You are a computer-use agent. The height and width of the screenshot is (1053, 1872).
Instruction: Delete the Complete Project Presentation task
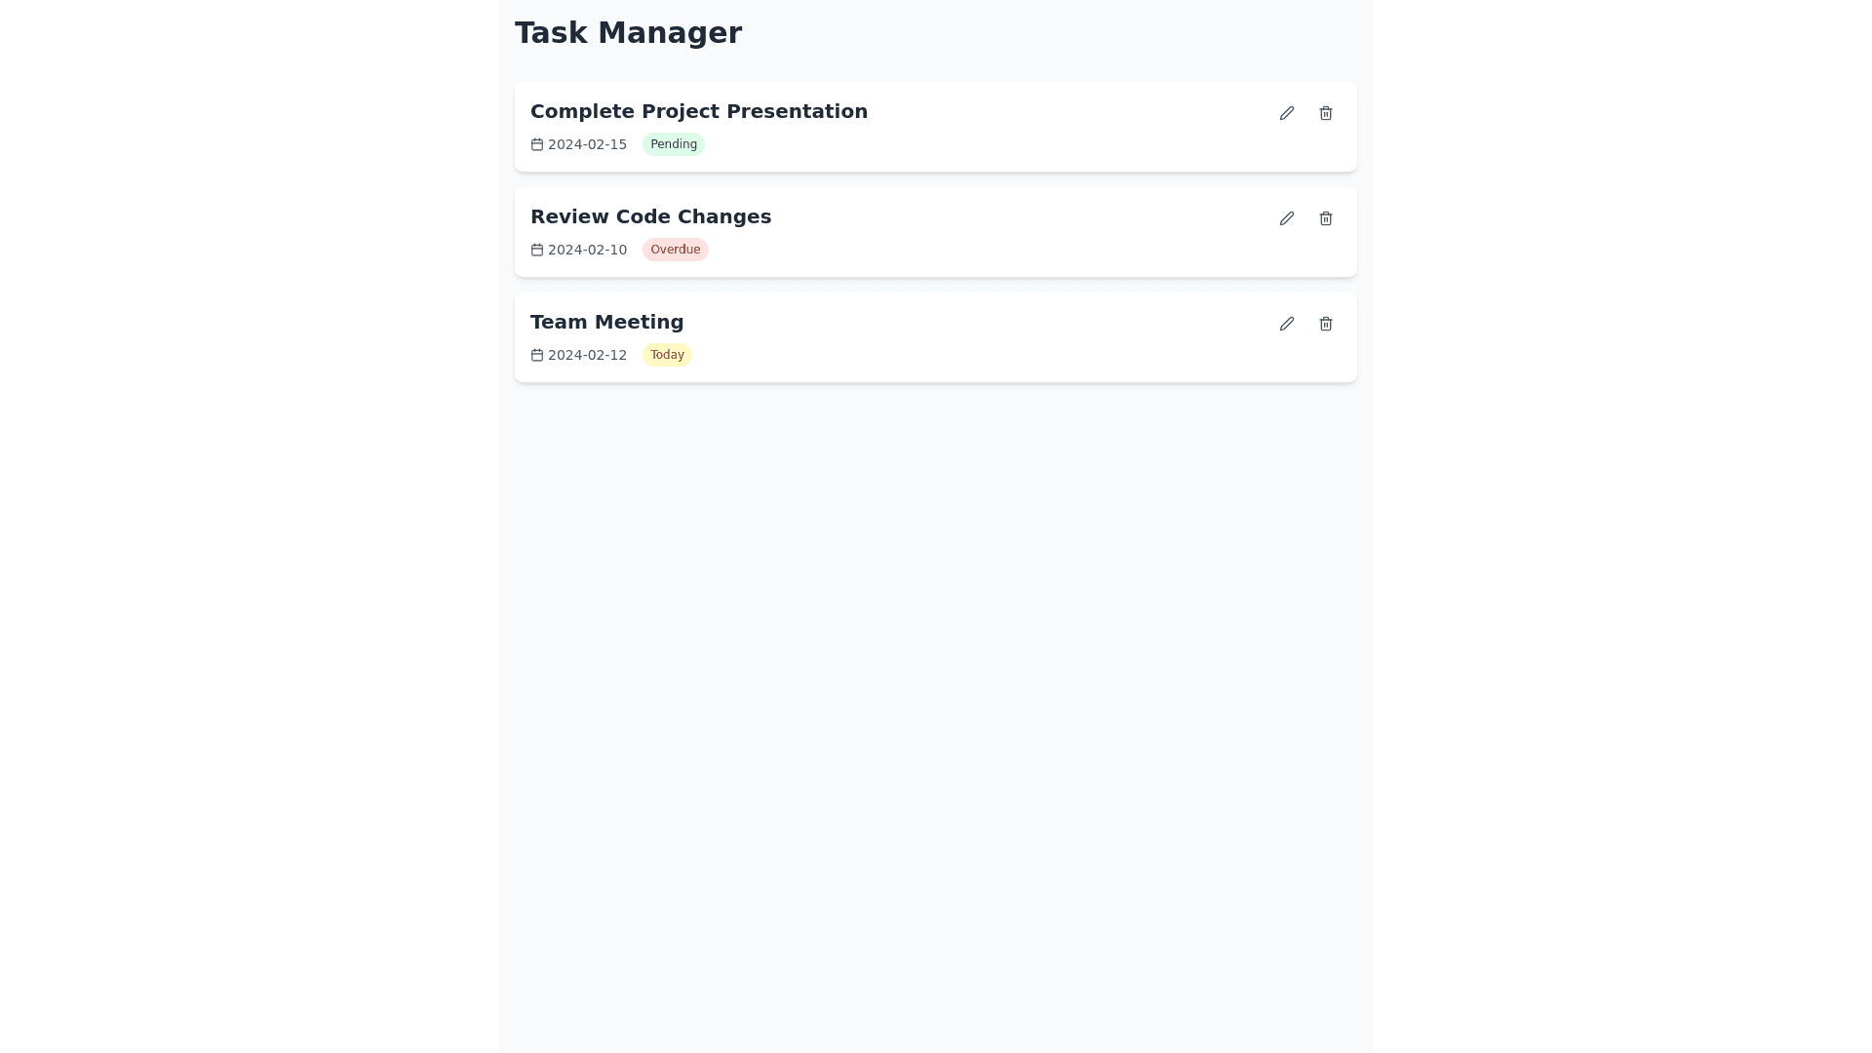(x=1325, y=113)
